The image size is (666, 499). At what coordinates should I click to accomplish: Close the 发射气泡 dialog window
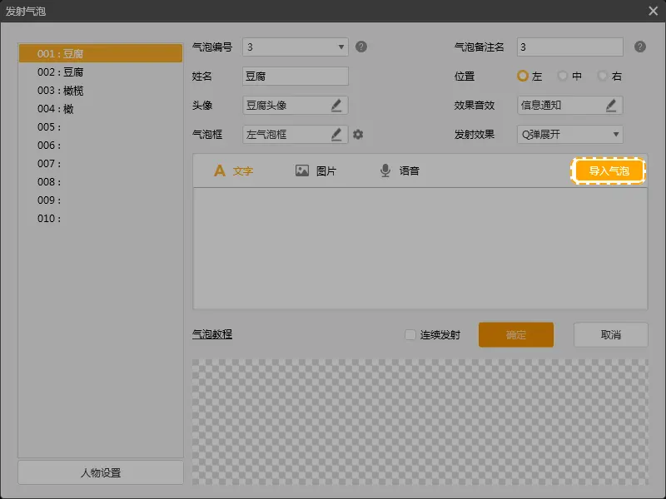click(x=654, y=11)
